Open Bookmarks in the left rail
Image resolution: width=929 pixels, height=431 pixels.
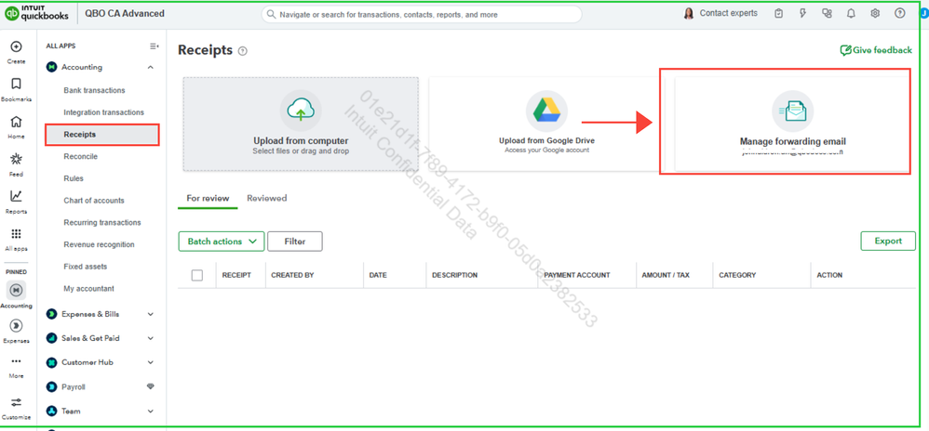pos(16,84)
